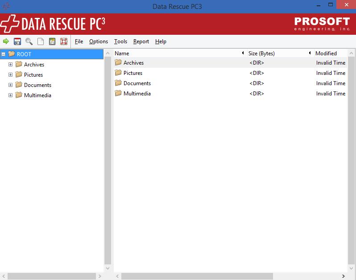Screen dimensions: 356x280
Task: Select Multimedia in the folder tree
Action: (37, 95)
